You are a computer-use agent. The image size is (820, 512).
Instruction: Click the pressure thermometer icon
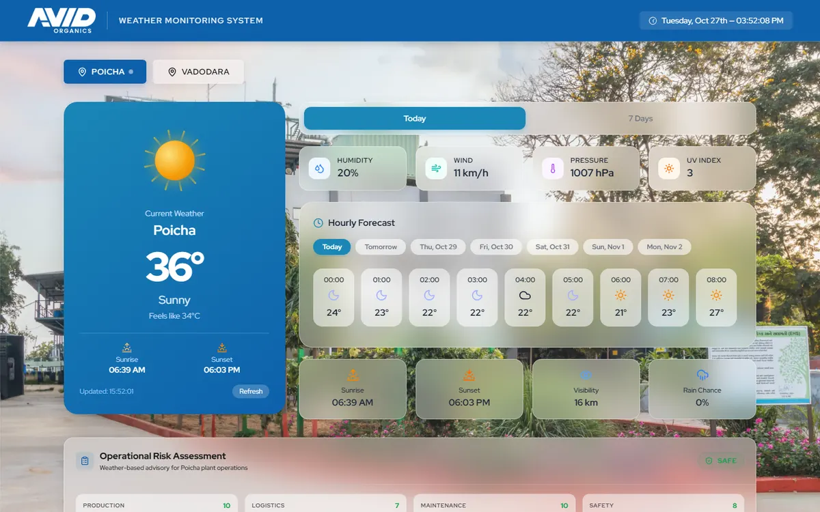click(553, 168)
